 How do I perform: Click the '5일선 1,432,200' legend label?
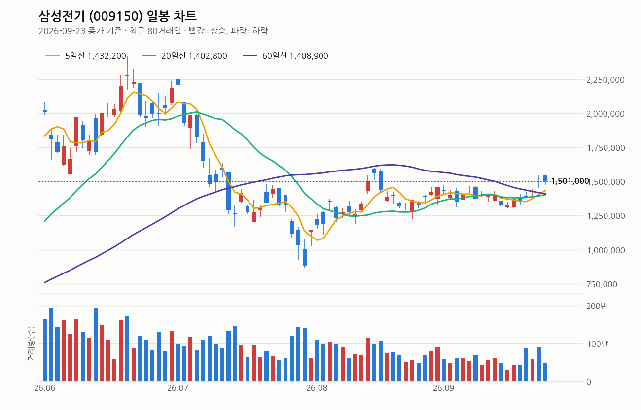pyautogui.click(x=96, y=56)
